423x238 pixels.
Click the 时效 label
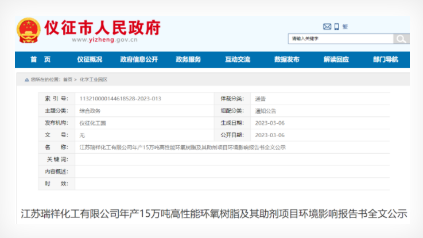point(56,184)
